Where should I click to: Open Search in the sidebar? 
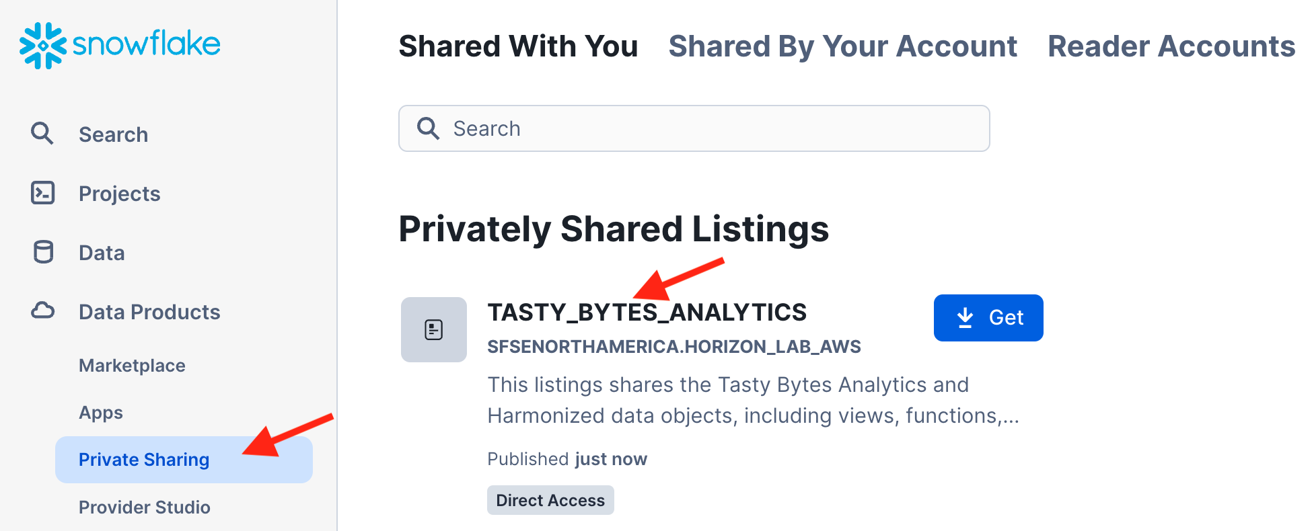(113, 134)
